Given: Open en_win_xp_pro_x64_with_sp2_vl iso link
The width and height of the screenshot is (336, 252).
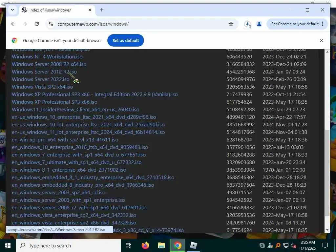Looking at the screenshot, I should [65, 139].
